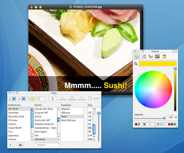The width and height of the screenshot is (184, 153).
Task: Choose Hei font family
Action: click(x=45, y=135)
